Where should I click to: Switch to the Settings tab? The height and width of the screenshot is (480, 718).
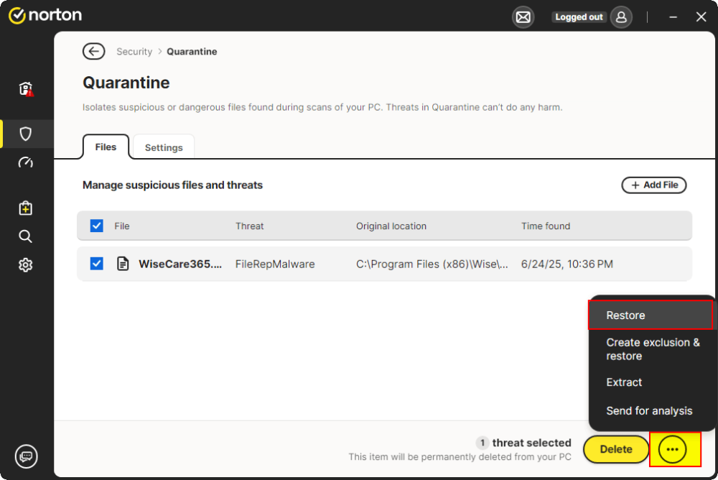click(164, 147)
